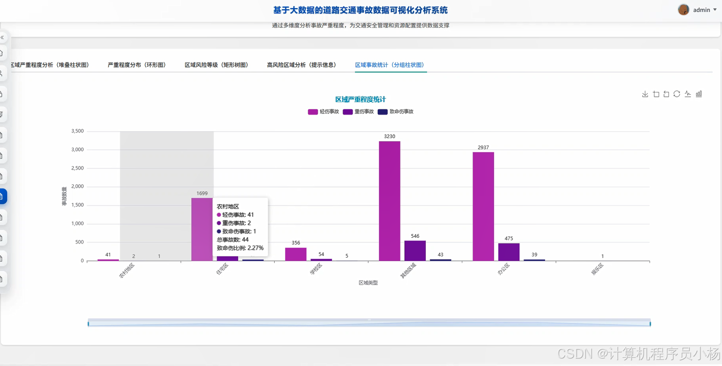Click the 娱乐区 x-axis label
Viewport: 722px width, 366px height.
pos(597,269)
